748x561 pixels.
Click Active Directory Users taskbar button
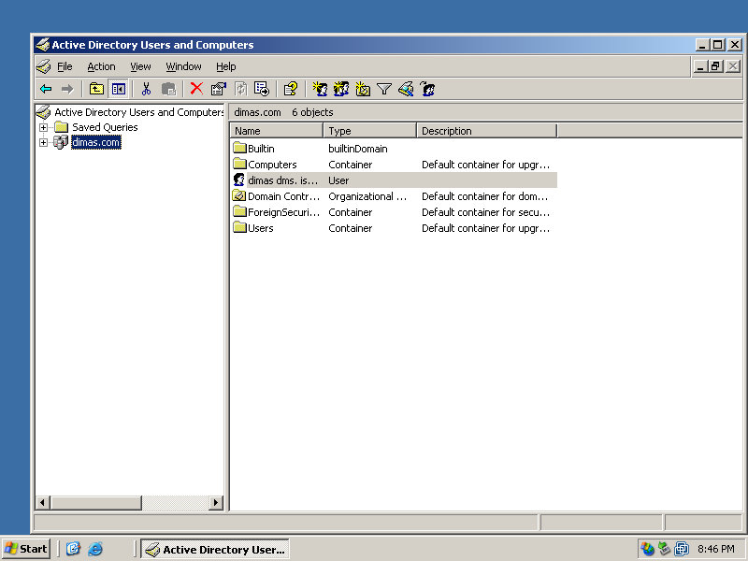pos(215,549)
